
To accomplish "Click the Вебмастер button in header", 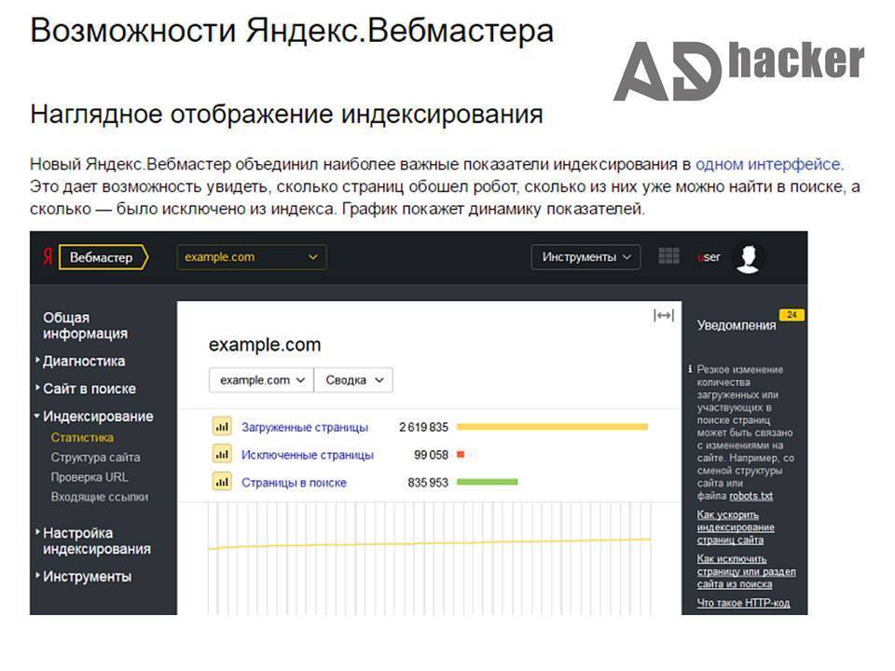I will coord(103,257).
